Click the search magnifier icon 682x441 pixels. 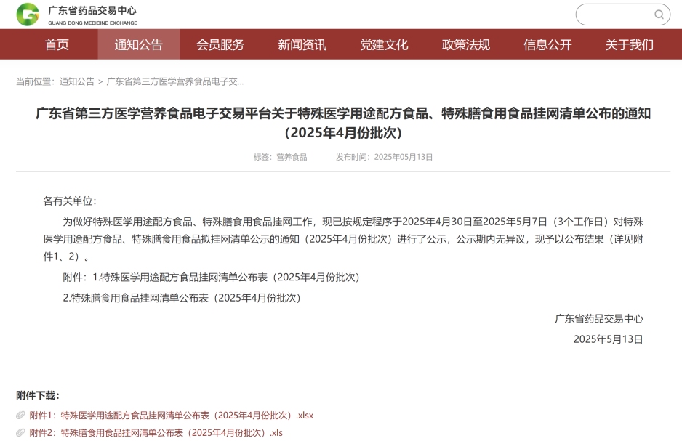coord(659,15)
